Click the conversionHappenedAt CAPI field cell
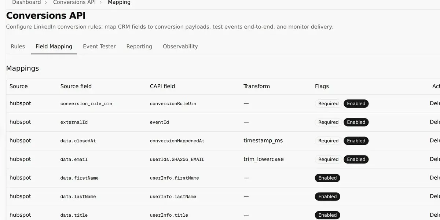 (x=177, y=141)
